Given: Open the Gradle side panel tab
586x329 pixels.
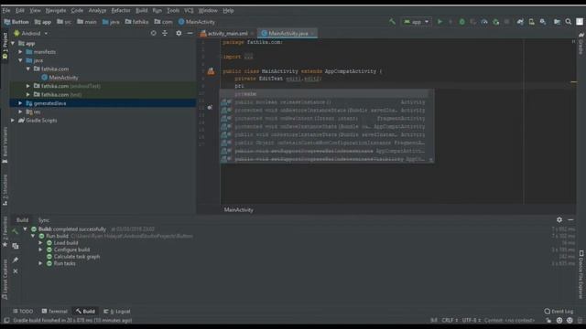Looking at the screenshot, I should coord(581,43).
